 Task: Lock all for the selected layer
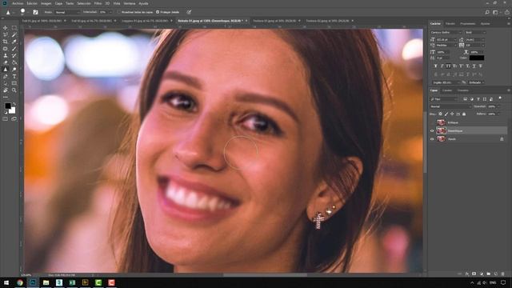pyautogui.click(x=464, y=114)
